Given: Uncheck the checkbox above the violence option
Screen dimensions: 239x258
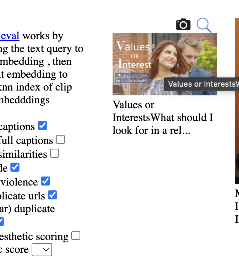Looking at the screenshot, I should (x=15, y=167).
